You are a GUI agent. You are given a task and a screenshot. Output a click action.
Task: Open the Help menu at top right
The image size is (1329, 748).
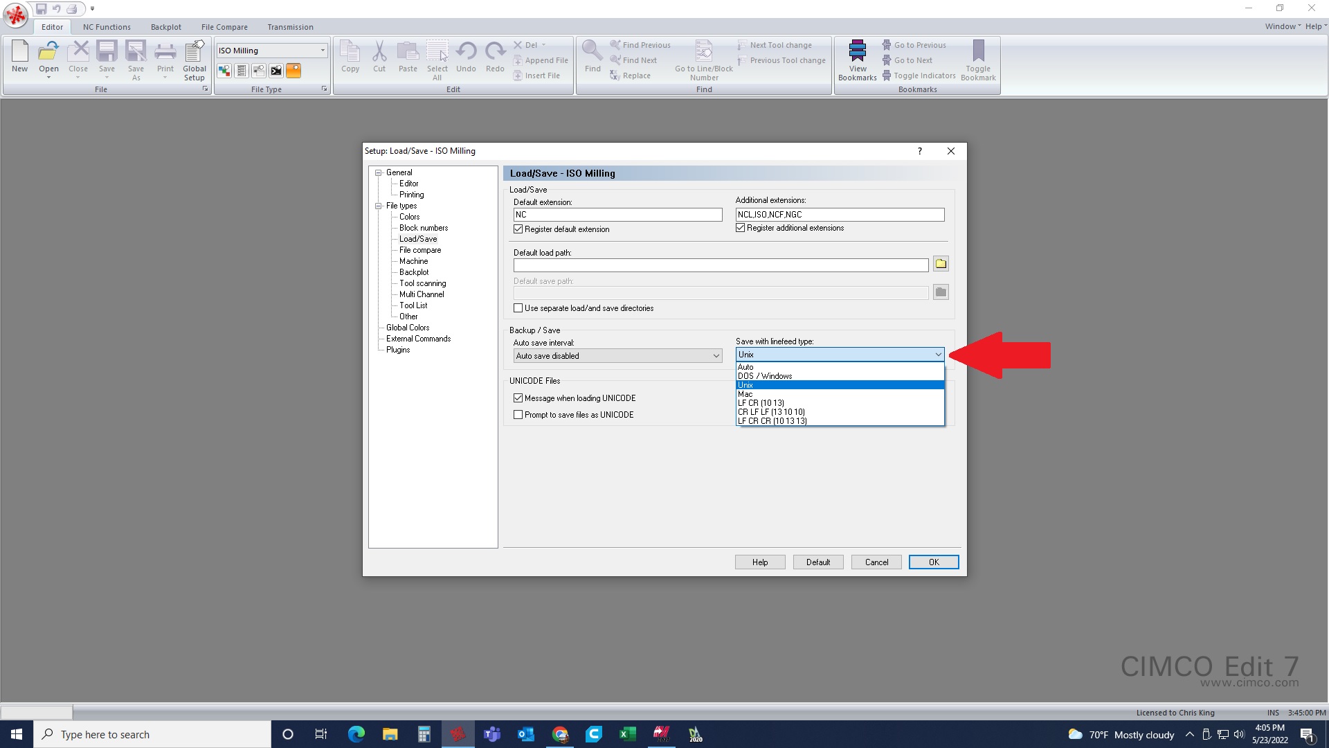click(1316, 26)
